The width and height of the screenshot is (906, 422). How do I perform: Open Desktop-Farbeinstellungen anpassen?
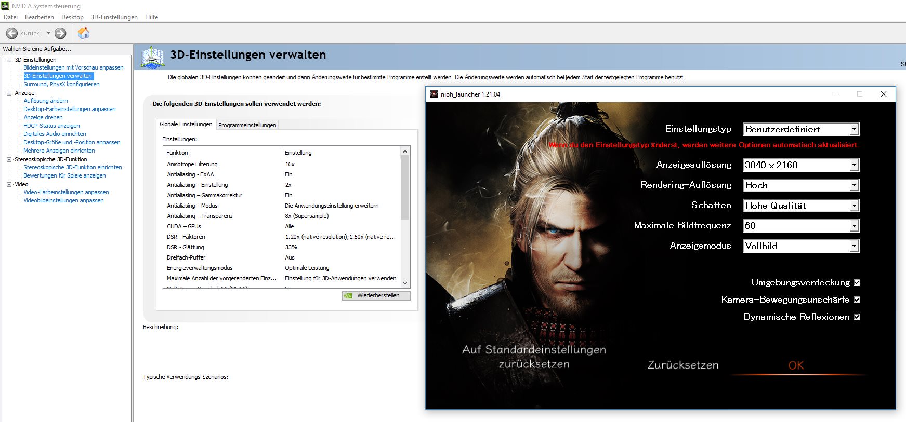(70, 109)
